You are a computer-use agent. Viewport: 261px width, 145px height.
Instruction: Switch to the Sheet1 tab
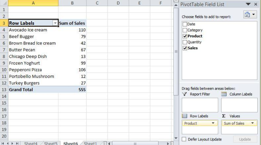coord(90,143)
